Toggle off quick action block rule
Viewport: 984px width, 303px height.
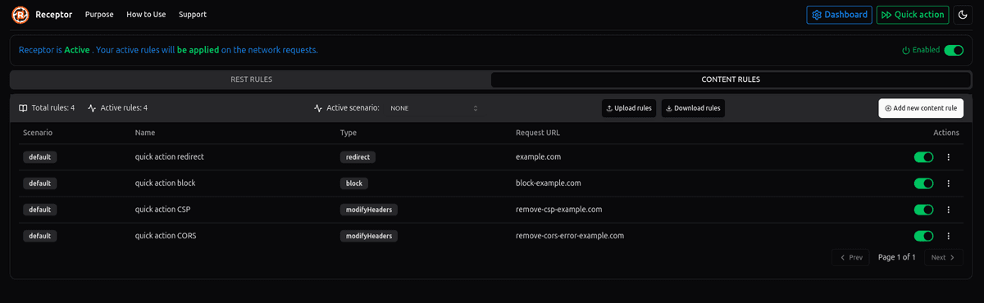(924, 183)
